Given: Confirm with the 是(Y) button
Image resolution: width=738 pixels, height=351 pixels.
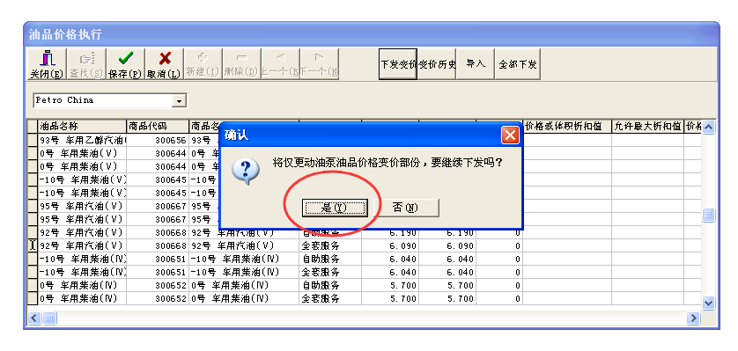Looking at the screenshot, I should coord(334,208).
